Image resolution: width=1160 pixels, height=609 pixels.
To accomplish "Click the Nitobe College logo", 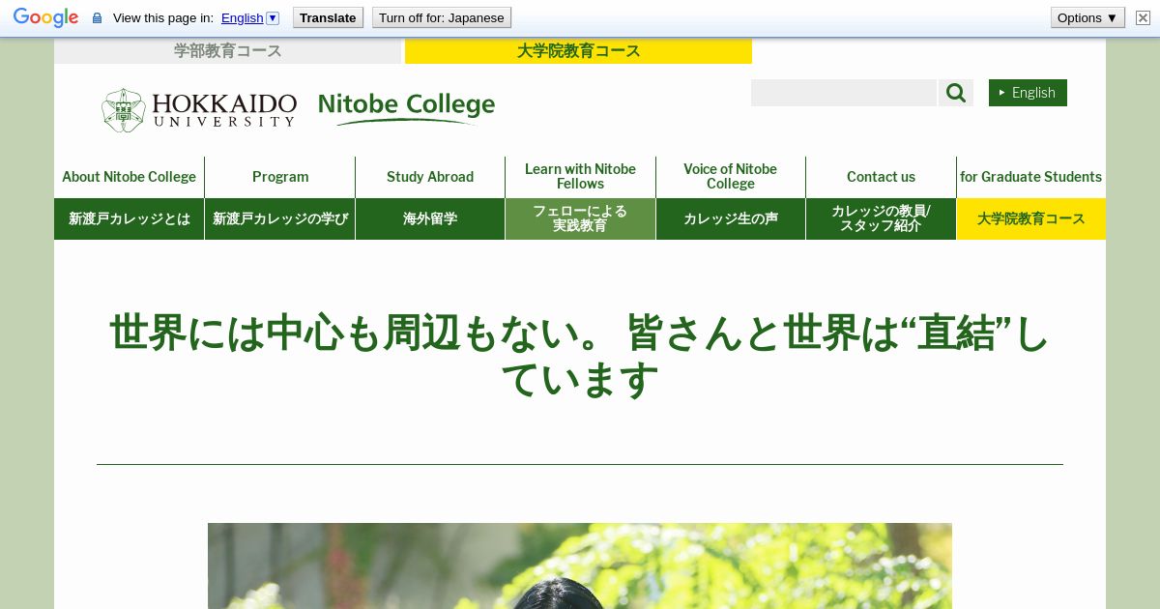I will tap(406, 108).
